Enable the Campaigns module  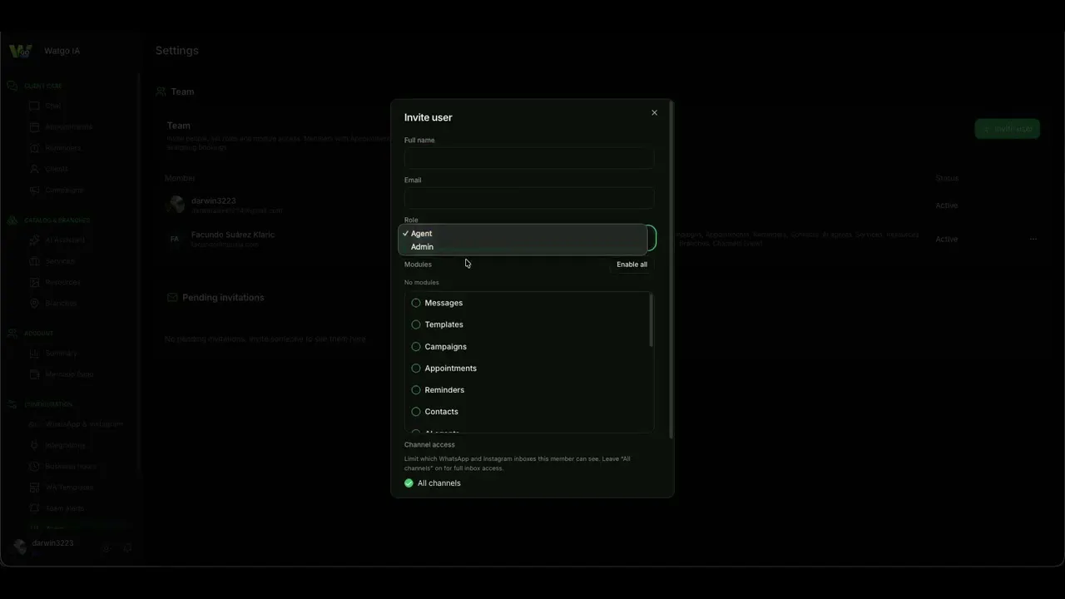point(416,347)
